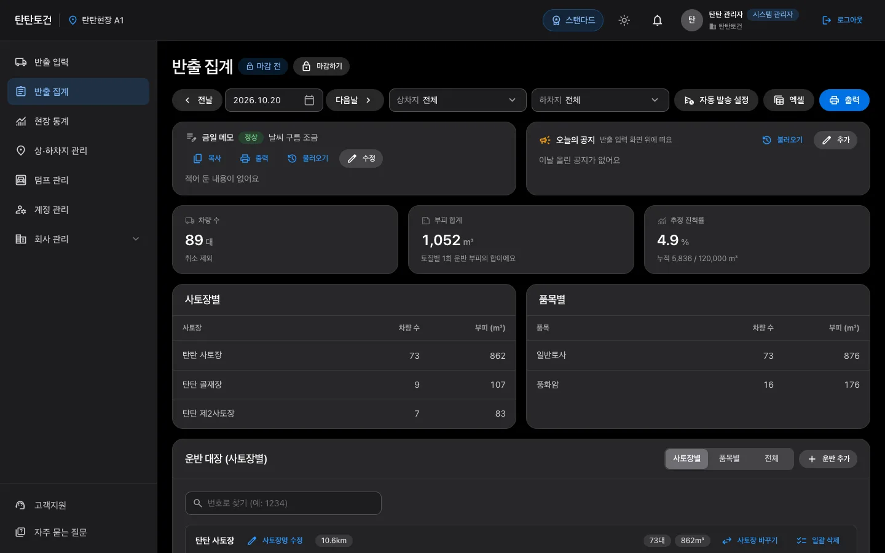Export to 엑셀

[x=789, y=100]
